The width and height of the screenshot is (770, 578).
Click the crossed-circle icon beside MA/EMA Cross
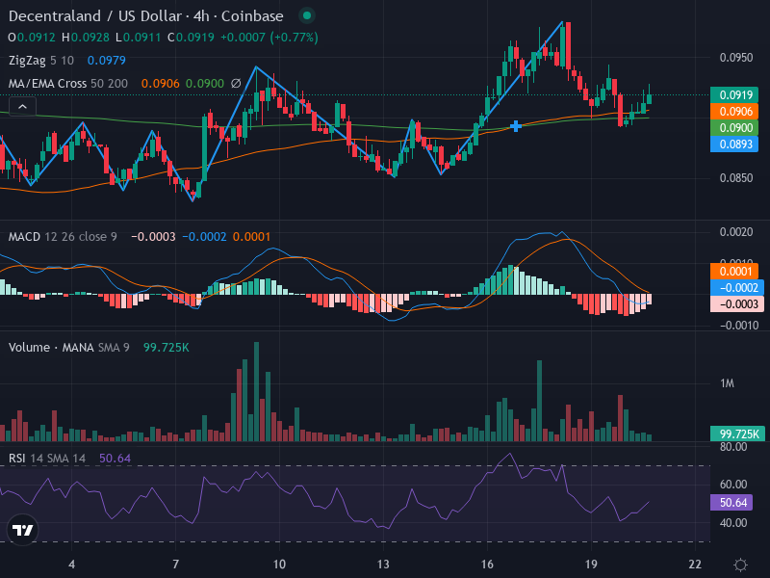(x=236, y=84)
